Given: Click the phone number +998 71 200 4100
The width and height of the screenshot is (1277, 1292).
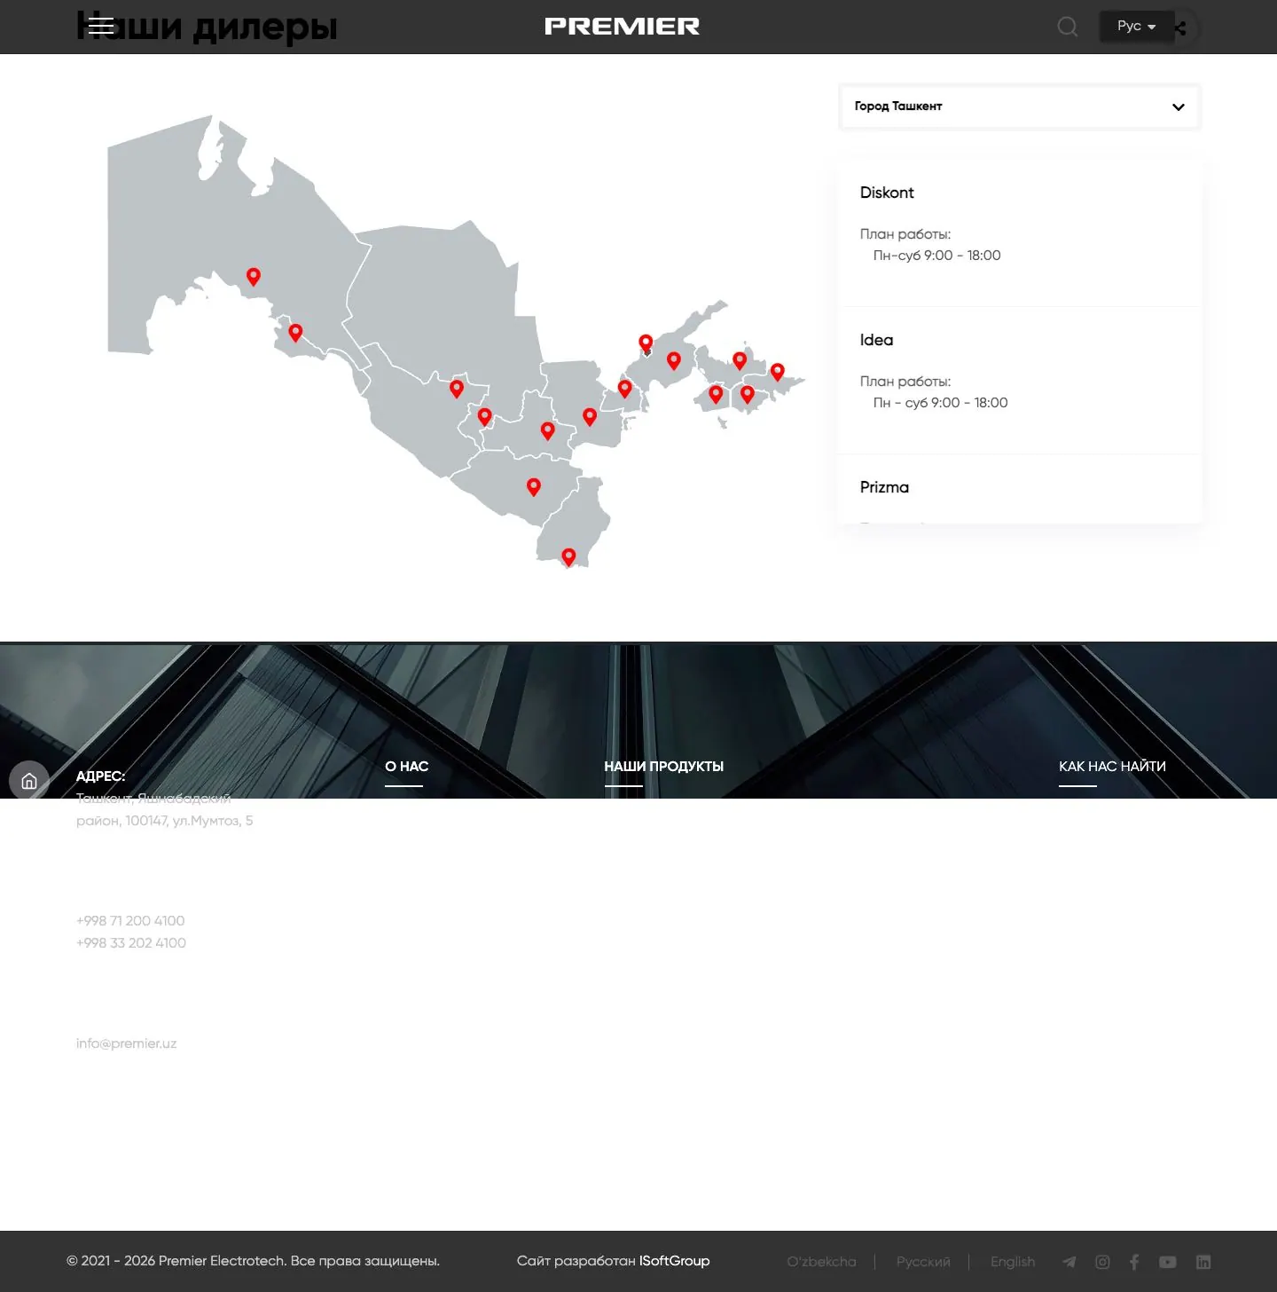Looking at the screenshot, I should click(130, 921).
